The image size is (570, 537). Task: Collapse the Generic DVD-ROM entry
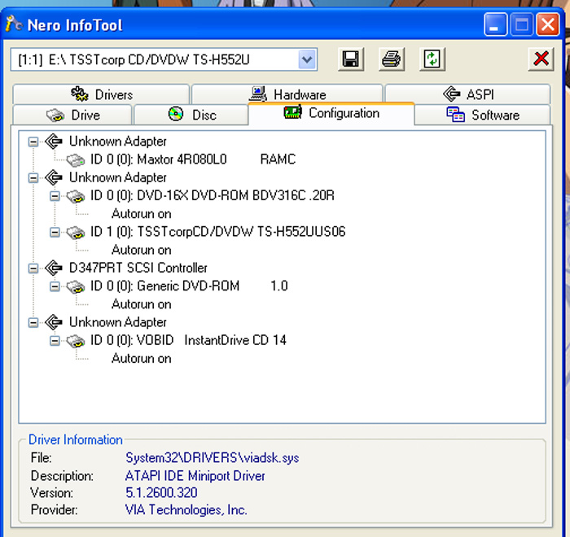[55, 286]
